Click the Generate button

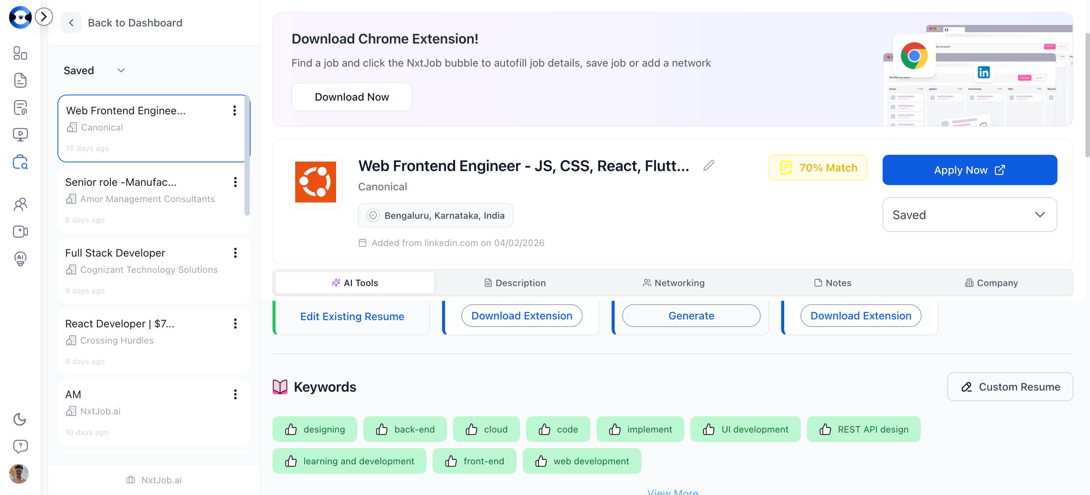691,316
